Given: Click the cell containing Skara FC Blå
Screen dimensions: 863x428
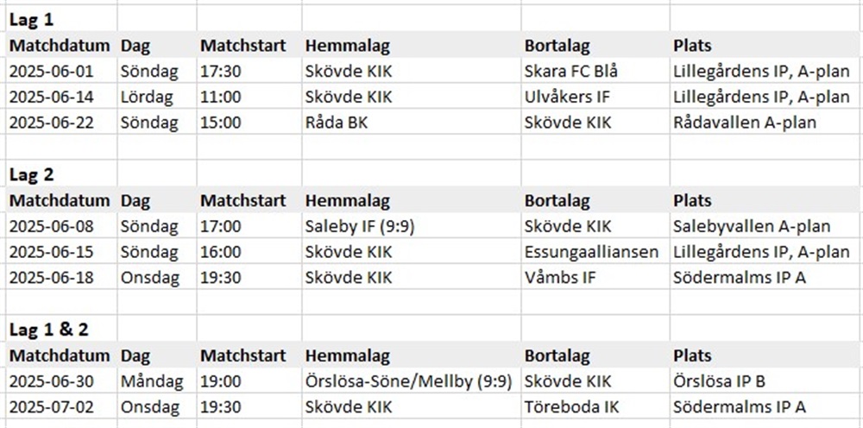Looking at the screenshot, I should point(595,71).
